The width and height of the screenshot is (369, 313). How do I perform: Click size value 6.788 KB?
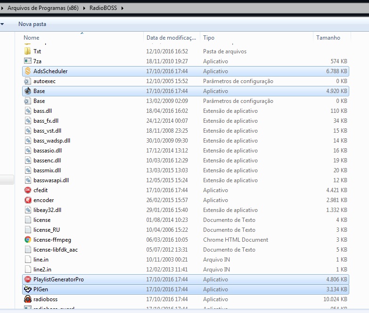tap(336, 71)
